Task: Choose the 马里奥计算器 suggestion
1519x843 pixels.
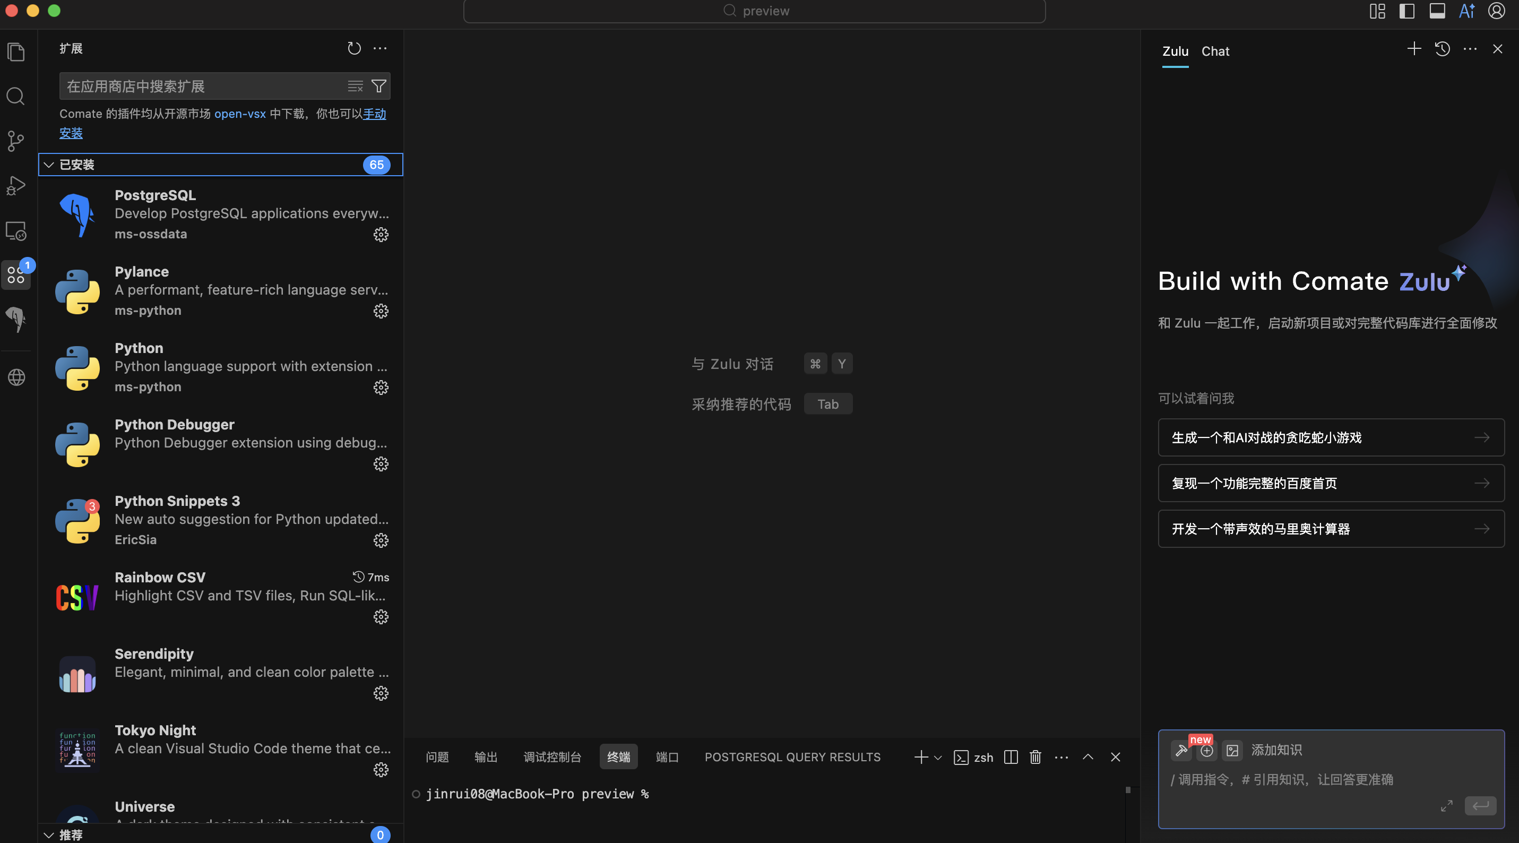Action: pyautogui.click(x=1331, y=529)
